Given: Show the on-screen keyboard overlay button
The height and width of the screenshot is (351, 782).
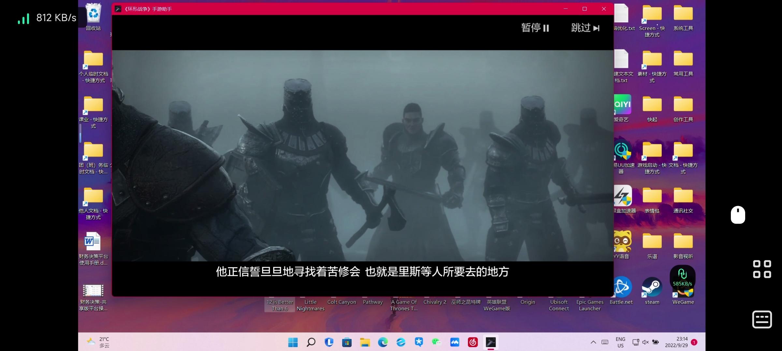Looking at the screenshot, I should (762, 319).
